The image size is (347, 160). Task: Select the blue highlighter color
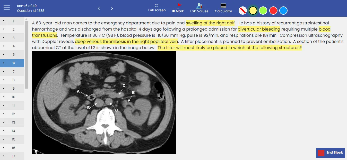283,11
